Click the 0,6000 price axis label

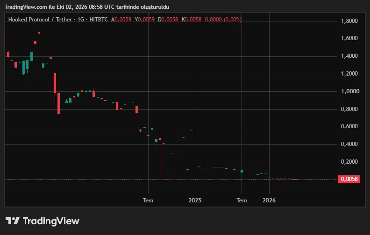pyautogui.click(x=349, y=126)
